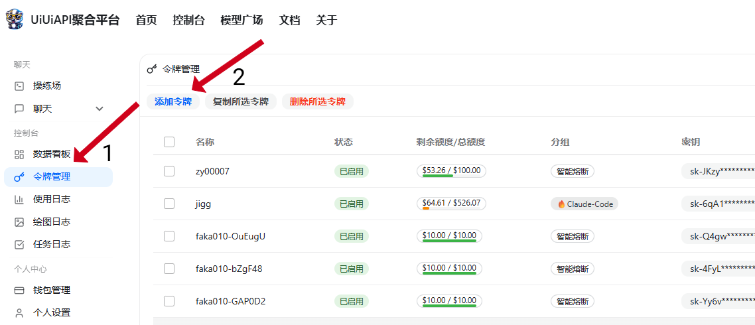
Task: Select the checkbox for token jigg
Action: point(169,204)
